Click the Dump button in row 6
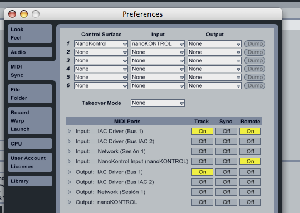Viewport: 300px width, 213px height. click(255, 86)
